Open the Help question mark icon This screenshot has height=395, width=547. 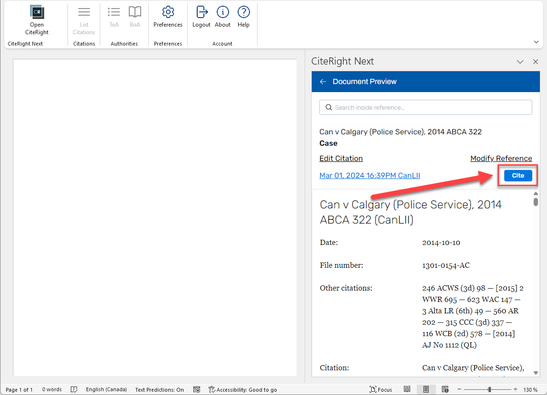[243, 17]
